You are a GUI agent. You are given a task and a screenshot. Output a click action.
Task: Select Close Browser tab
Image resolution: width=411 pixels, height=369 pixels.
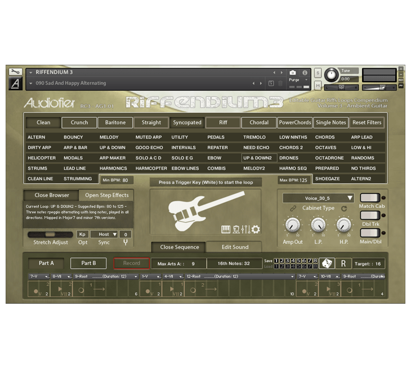point(52,195)
